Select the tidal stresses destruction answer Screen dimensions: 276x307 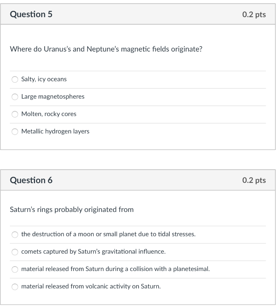point(15,234)
